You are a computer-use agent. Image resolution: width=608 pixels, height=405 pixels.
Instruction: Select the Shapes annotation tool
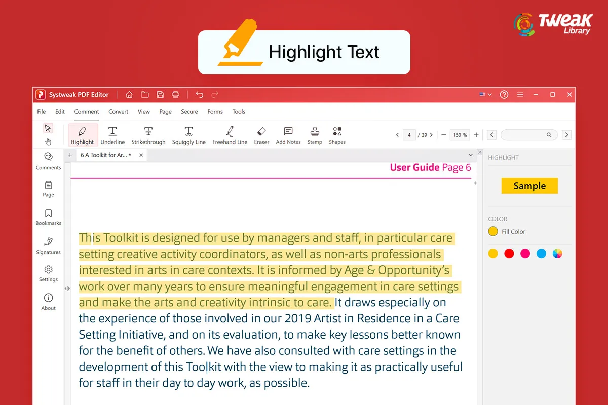point(337,134)
